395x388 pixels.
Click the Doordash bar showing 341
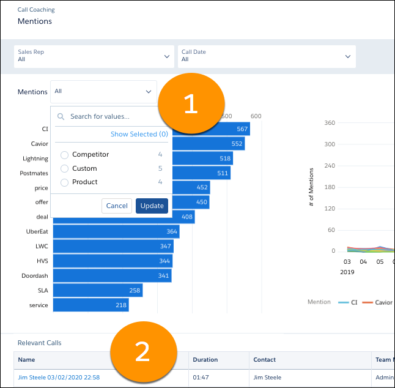[x=113, y=275]
